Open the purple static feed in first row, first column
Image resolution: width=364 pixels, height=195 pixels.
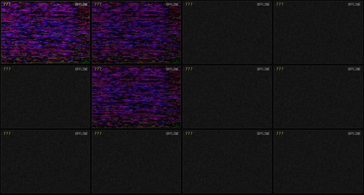coord(45,32)
